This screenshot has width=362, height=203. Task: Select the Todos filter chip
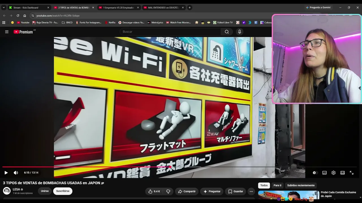click(264, 185)
